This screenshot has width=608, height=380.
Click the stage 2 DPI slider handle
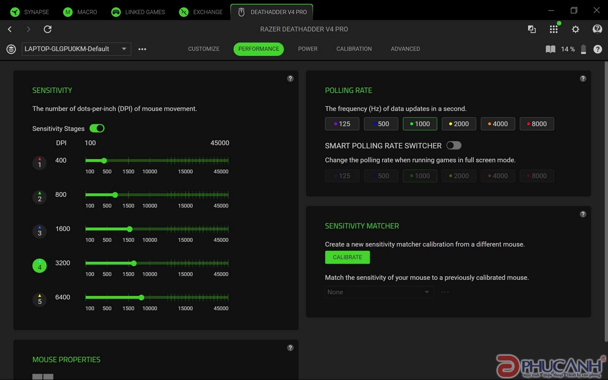click(115, 195)
